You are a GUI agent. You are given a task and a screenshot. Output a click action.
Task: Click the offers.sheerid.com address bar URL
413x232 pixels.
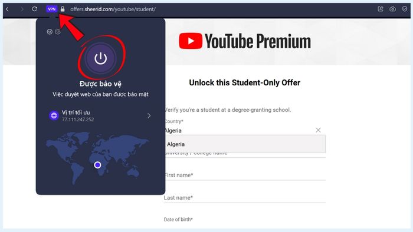(x=113, y=9)
